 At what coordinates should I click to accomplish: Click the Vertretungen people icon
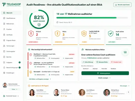[x=4, y=46]
